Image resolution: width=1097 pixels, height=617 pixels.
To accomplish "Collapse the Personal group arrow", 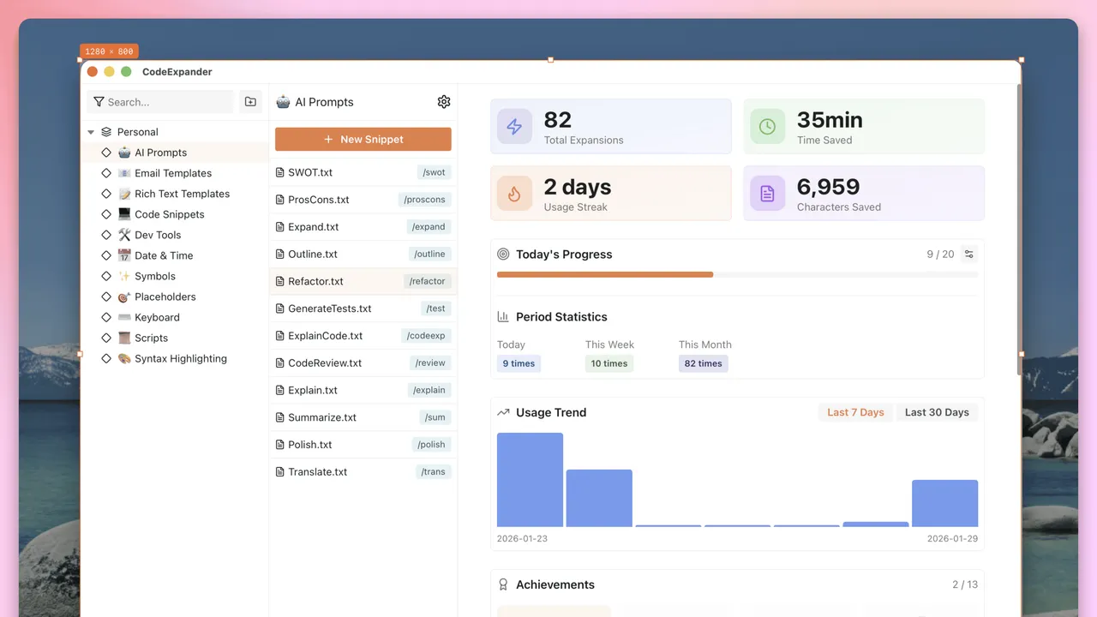I will pyautogui.click(x=91, y=132).
